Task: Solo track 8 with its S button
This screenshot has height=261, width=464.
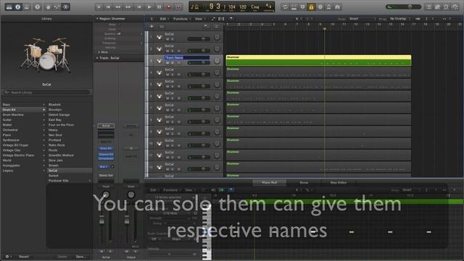Action: click(173, 122)
